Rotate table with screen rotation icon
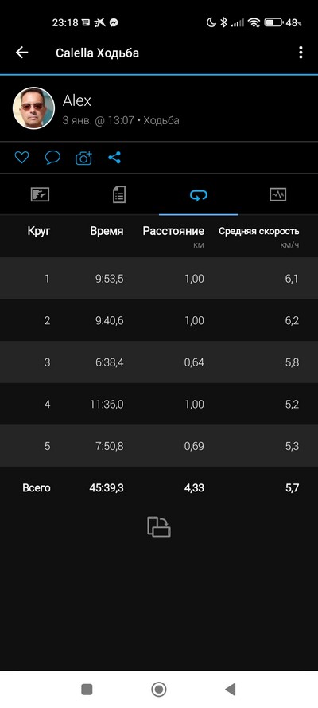Screen dimensions: 318x708 (x=159, y=526)
